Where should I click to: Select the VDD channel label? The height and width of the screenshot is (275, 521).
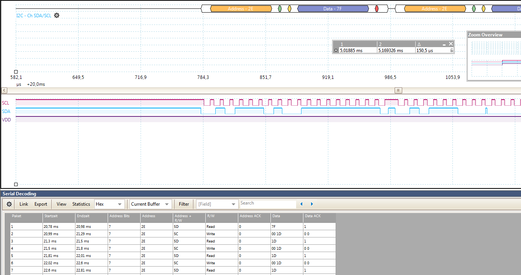point(7,120)
